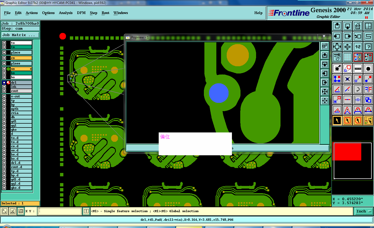The width and height of the screenshot is (374, 228).
Task: Select the ruler measure tool
Action: click(358, 69)
